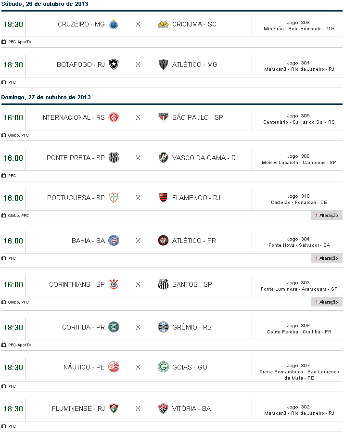Screen dimensions: 344x433
Task: Open Alteração button for Bahia match
Action: 327,258
